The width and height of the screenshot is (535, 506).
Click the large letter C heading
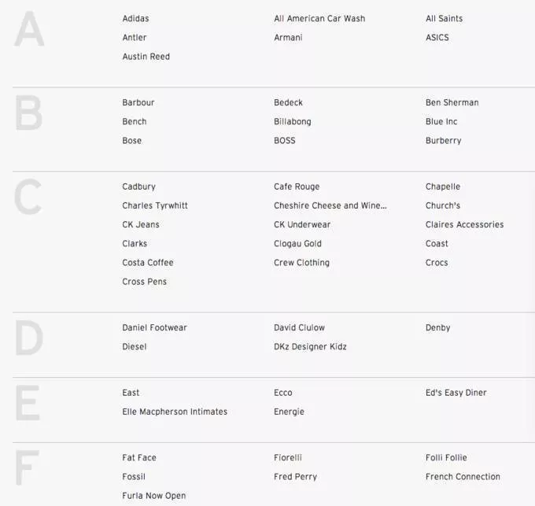28,198
